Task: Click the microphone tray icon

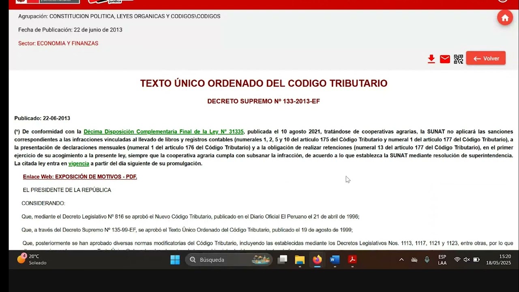Action: 427,260
